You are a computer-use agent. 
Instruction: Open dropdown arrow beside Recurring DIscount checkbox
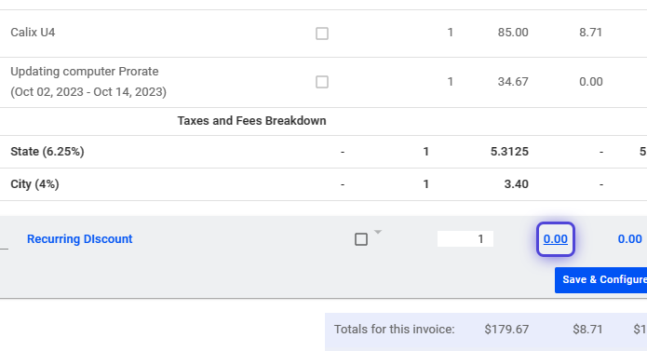tap(378, 232)
